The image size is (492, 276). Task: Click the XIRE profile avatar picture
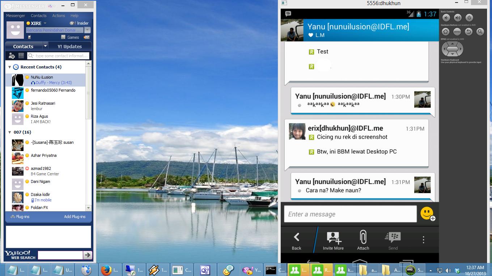coord(15,30)
